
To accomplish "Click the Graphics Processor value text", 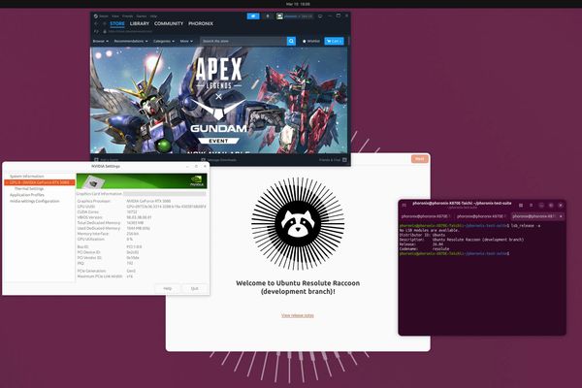I will point(148,201).
